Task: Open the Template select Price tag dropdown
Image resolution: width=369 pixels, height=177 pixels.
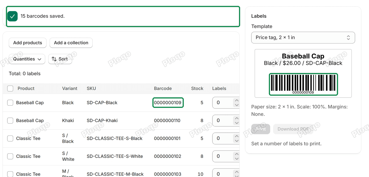Action: [303, 37]
